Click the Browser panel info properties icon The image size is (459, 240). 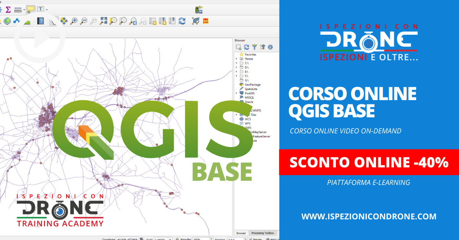[x=270, y=47]
